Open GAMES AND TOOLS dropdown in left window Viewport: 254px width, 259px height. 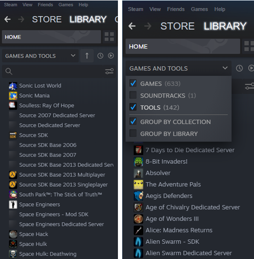tap(40, 56)
